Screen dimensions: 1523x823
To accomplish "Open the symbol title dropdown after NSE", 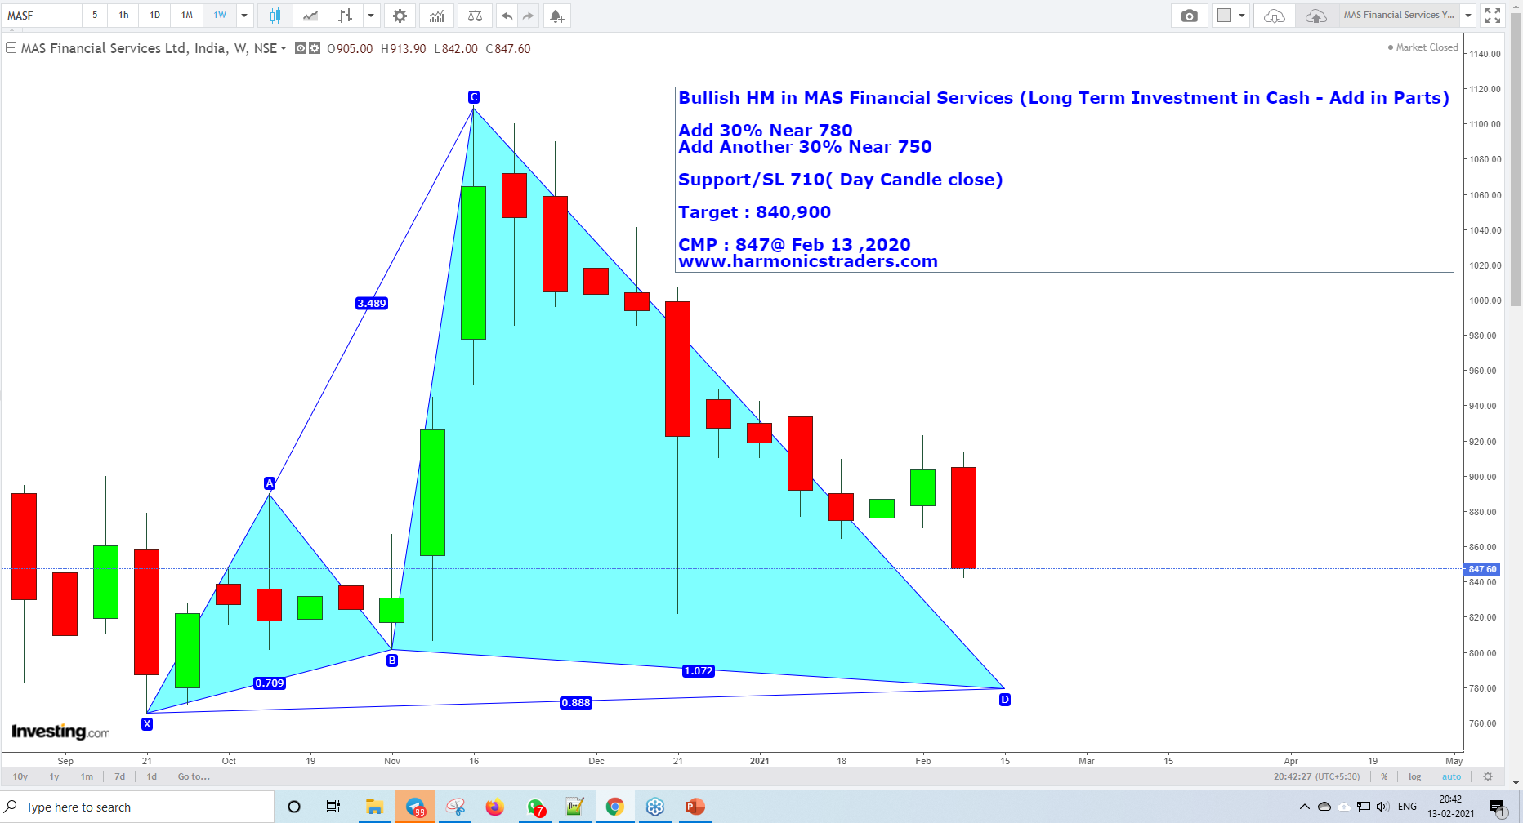I will tap(284, 48).
